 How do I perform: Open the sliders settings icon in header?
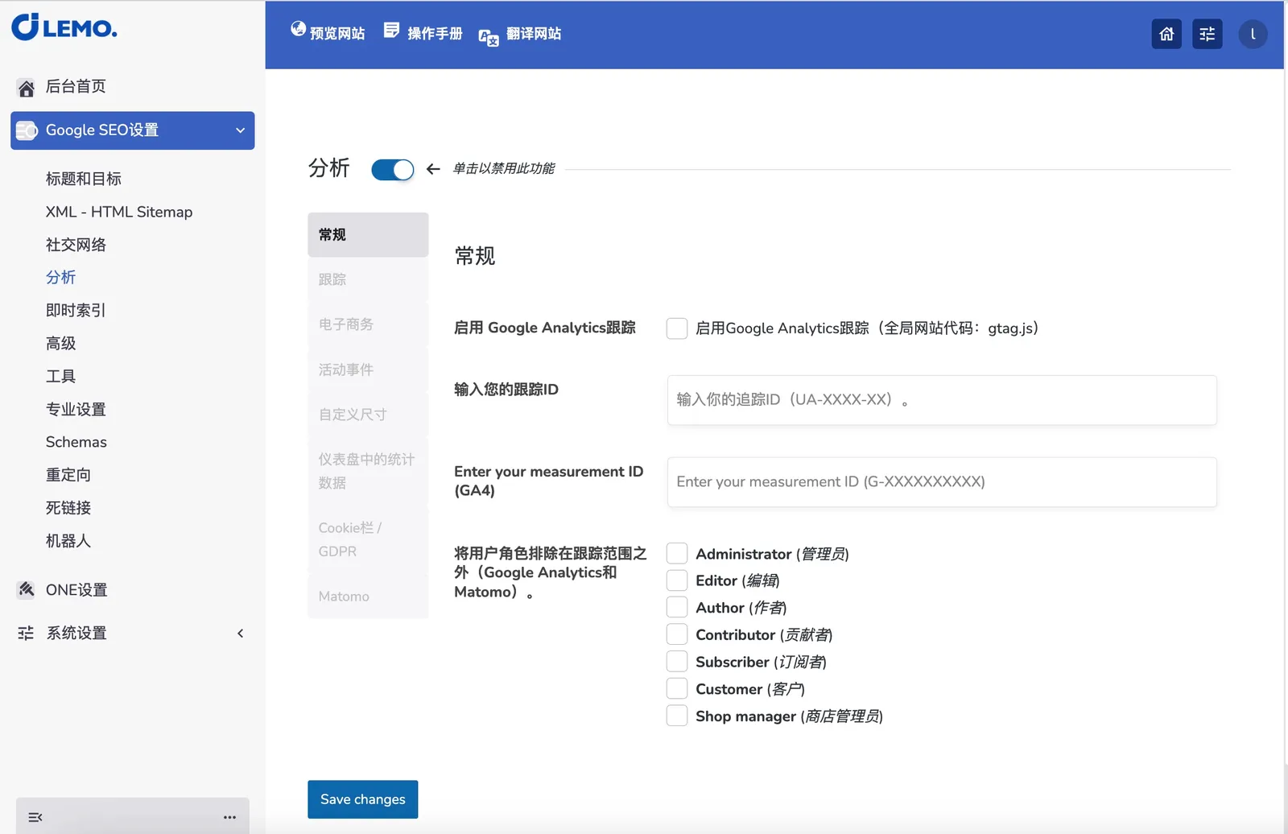(x=1207, y=34)
